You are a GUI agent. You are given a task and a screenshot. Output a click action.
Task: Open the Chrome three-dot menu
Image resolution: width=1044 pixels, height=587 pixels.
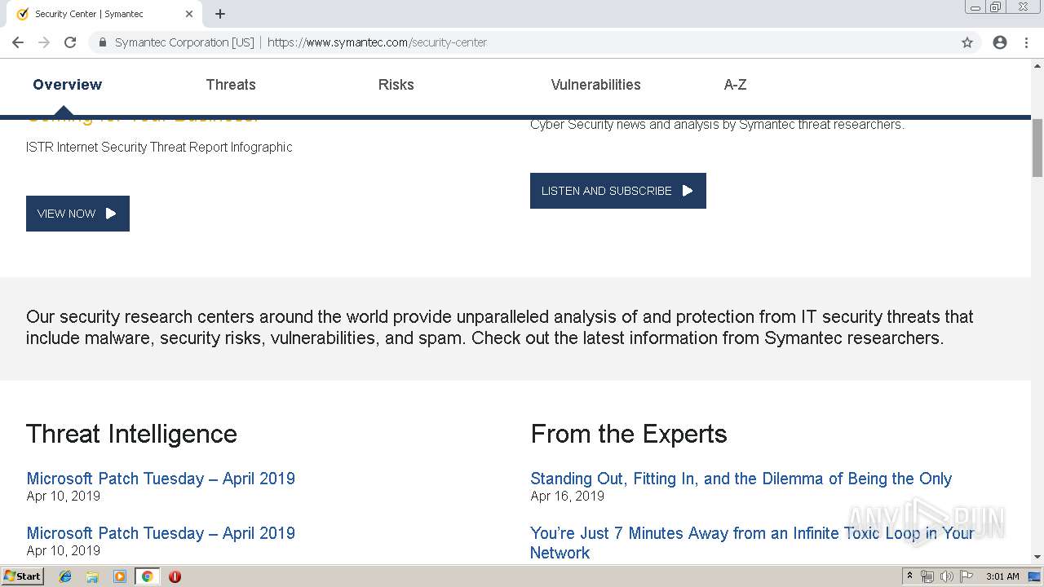pos(1026,42)
